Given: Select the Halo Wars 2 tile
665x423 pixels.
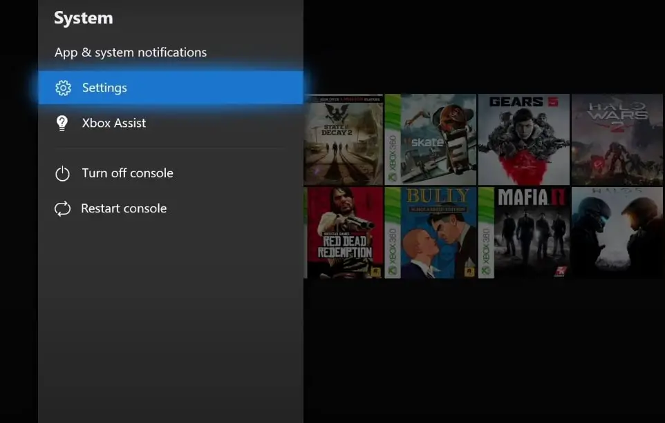Looking at the screenshot, I should (x=617, y=139).
